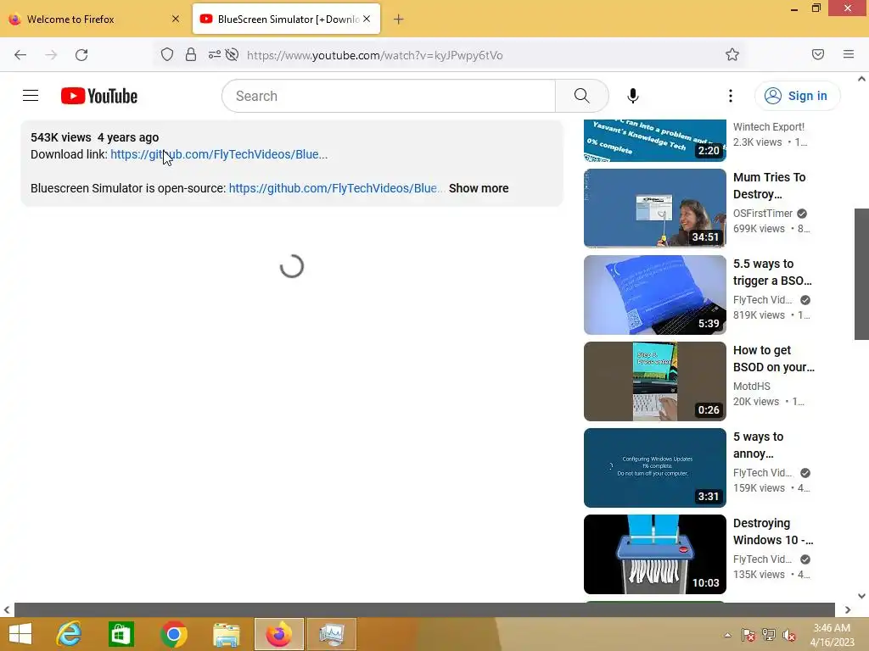Save page to Pocket
Viewport: 869px width, 651px height.
point(818,54)
